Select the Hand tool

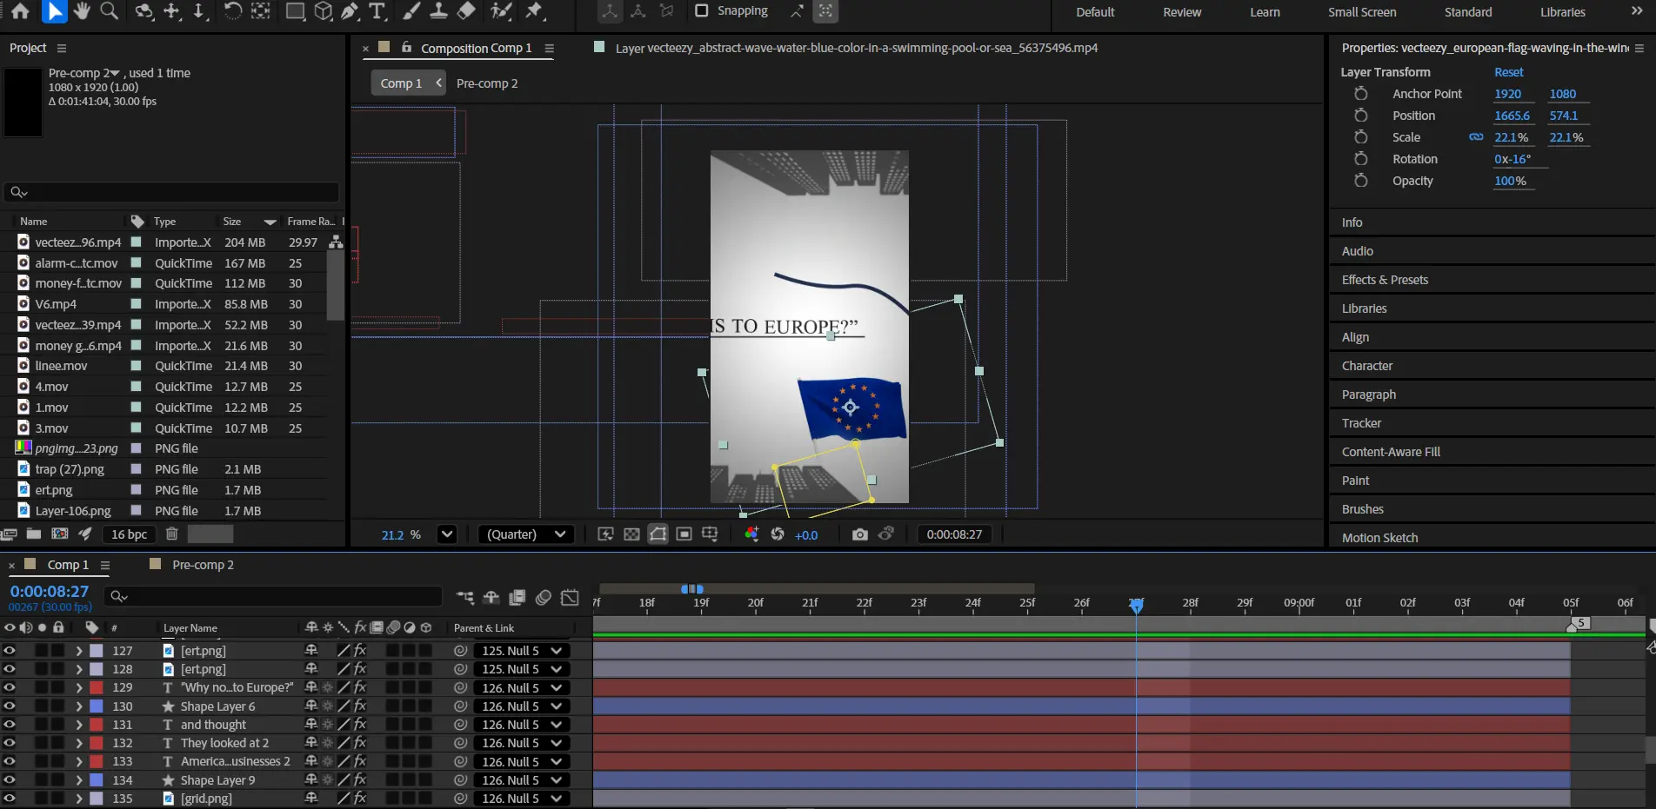[82, 11]
